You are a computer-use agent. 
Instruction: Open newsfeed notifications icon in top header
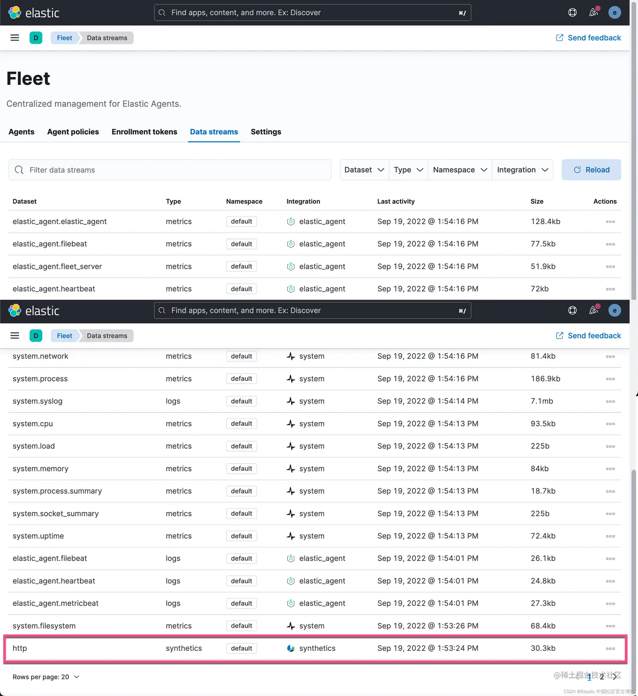[594, 13]
